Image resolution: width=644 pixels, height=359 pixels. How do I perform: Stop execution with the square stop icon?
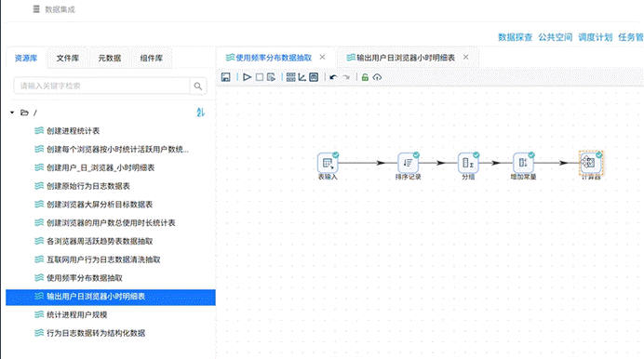point(259,77)
